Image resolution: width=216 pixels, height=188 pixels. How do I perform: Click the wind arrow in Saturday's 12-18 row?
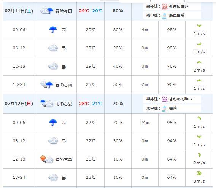click(x=199, y=62)
